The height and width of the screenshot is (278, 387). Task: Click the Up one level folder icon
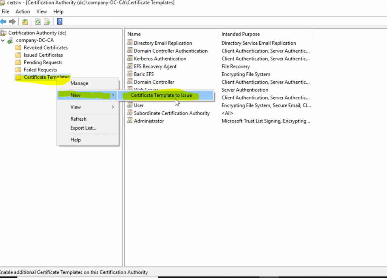tap(25, 22)
